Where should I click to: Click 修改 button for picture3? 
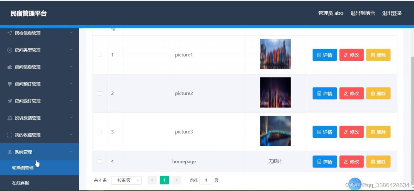[352, 132]
